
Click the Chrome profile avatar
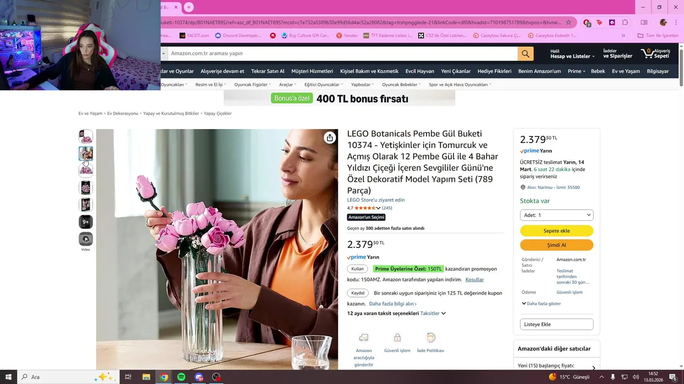pyautogui.click(x=663, y=22)
